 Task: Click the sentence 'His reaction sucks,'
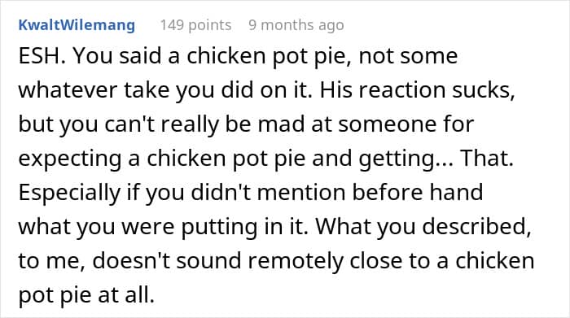click(x=417, y=90)
